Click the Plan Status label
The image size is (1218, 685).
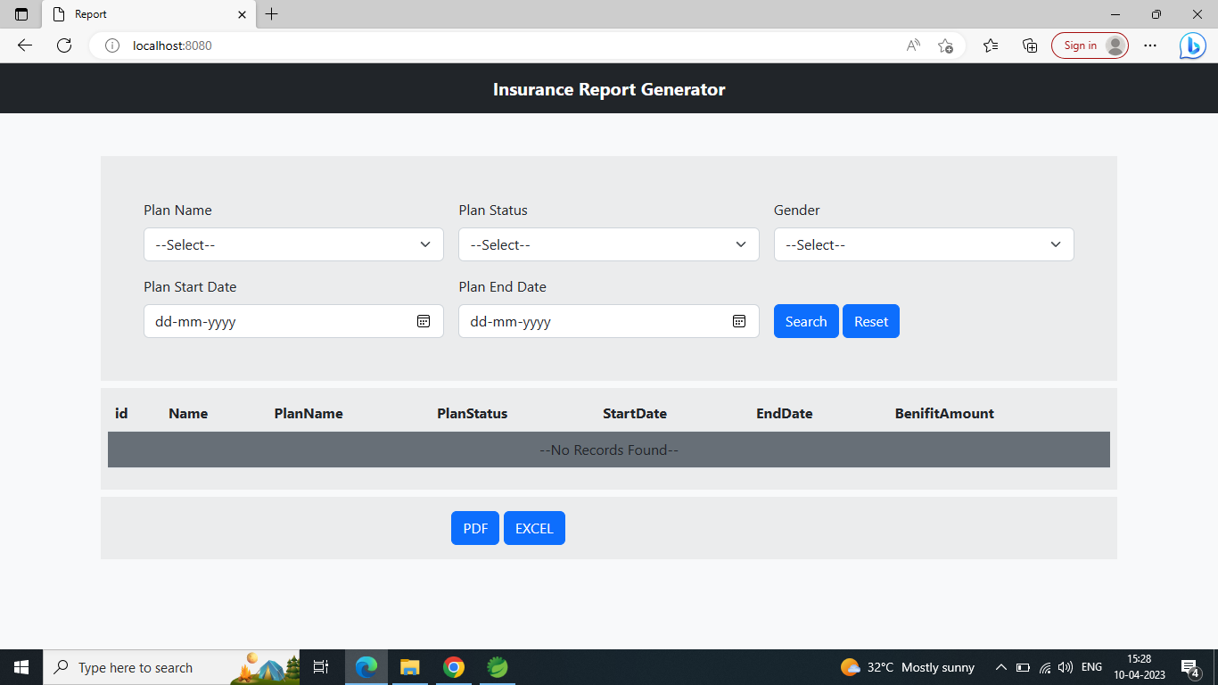[x=493, y=210]
